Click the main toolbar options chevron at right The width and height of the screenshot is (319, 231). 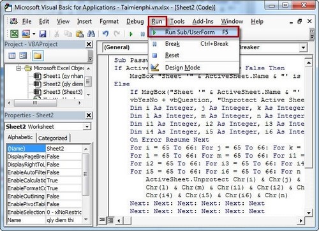[312, 34]
